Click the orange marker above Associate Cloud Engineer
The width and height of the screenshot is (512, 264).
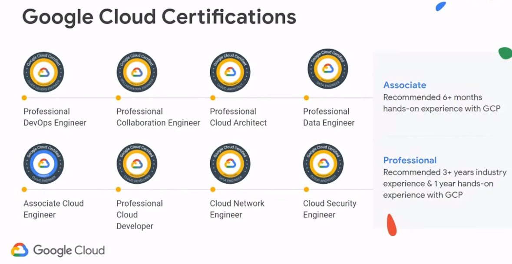24,189
